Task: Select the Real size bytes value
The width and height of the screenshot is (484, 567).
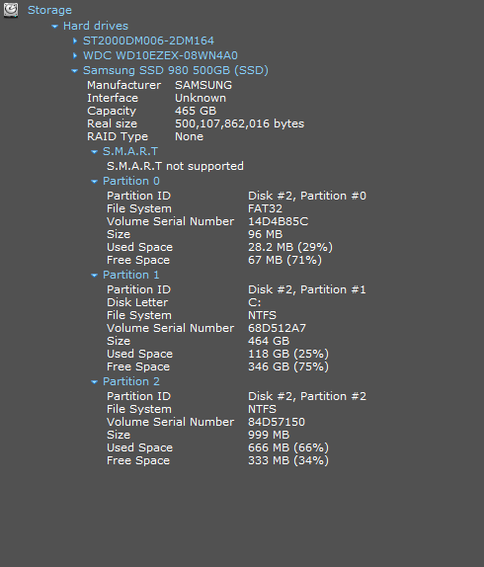Action: (240, 124)
